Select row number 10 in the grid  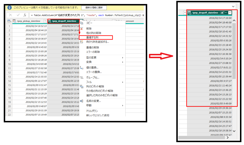[x=9, y=64]
